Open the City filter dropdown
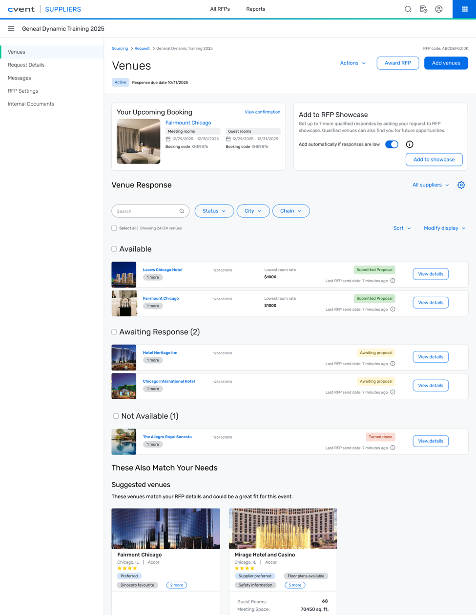Image resolution: width=476 pixels, height=615 pixels. click(253, 211)
